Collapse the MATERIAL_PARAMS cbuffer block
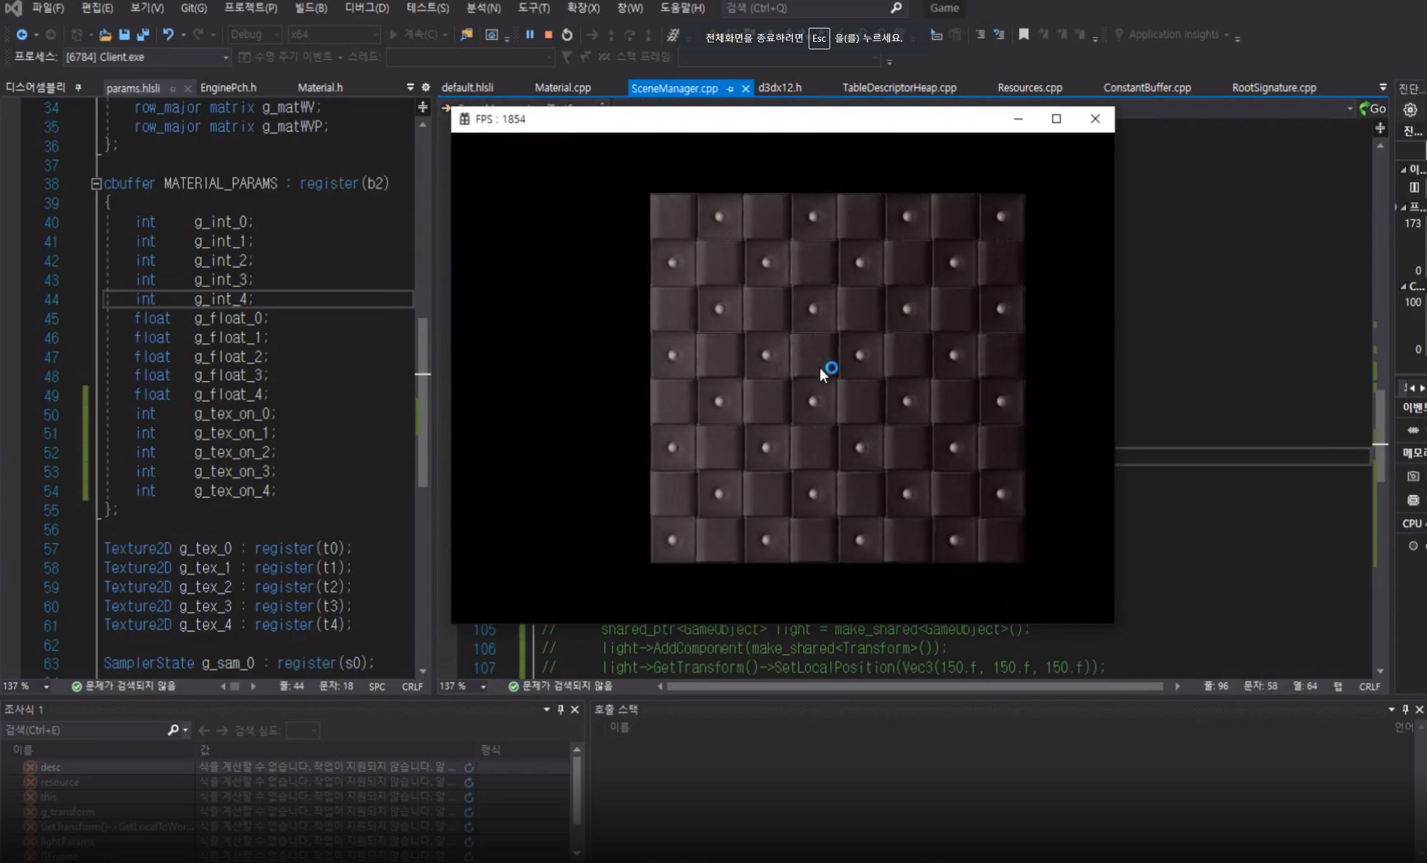The height and width of the screenshot is (863, 1427). [96, 183]
